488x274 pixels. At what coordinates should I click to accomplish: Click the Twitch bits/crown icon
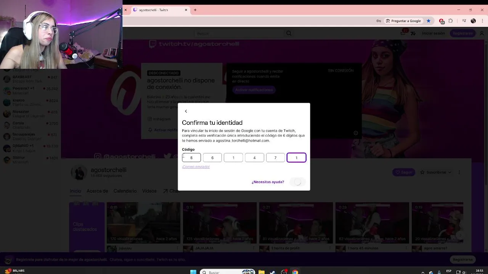click(x=413, y=33)
